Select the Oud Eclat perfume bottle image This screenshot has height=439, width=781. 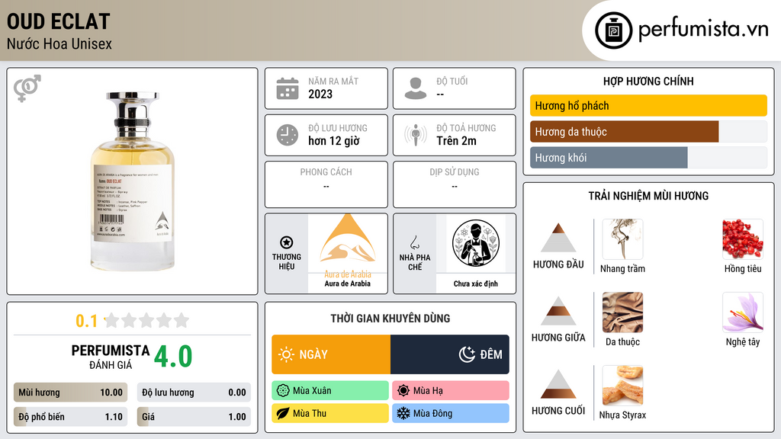133,181
